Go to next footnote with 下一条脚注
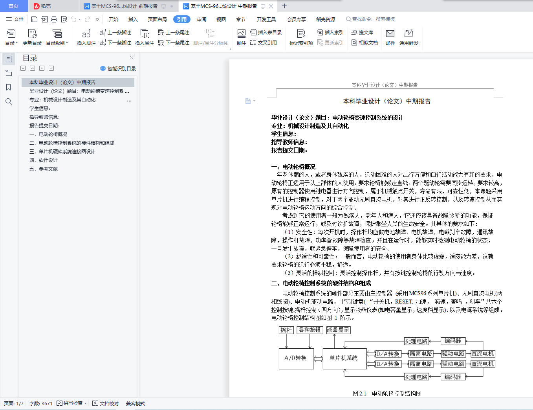Screen dimensions: 533x410 [115, 42]
